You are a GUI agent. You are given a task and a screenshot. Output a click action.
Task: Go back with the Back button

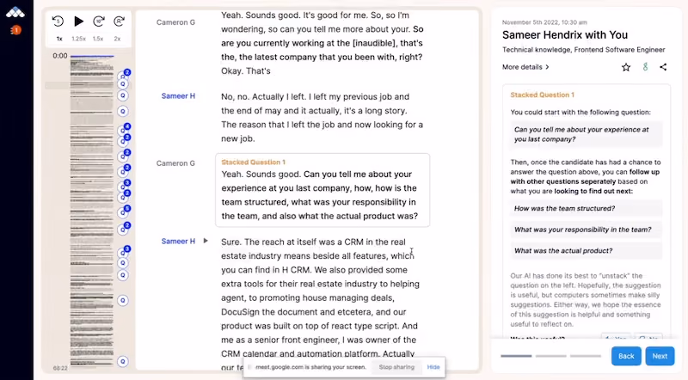coord(626,356)
